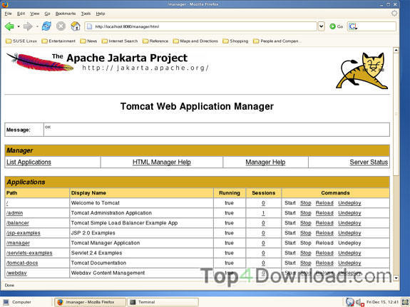Open the Reference bookmark folder
Screen dimensions: 410x307
pos(155,41)
